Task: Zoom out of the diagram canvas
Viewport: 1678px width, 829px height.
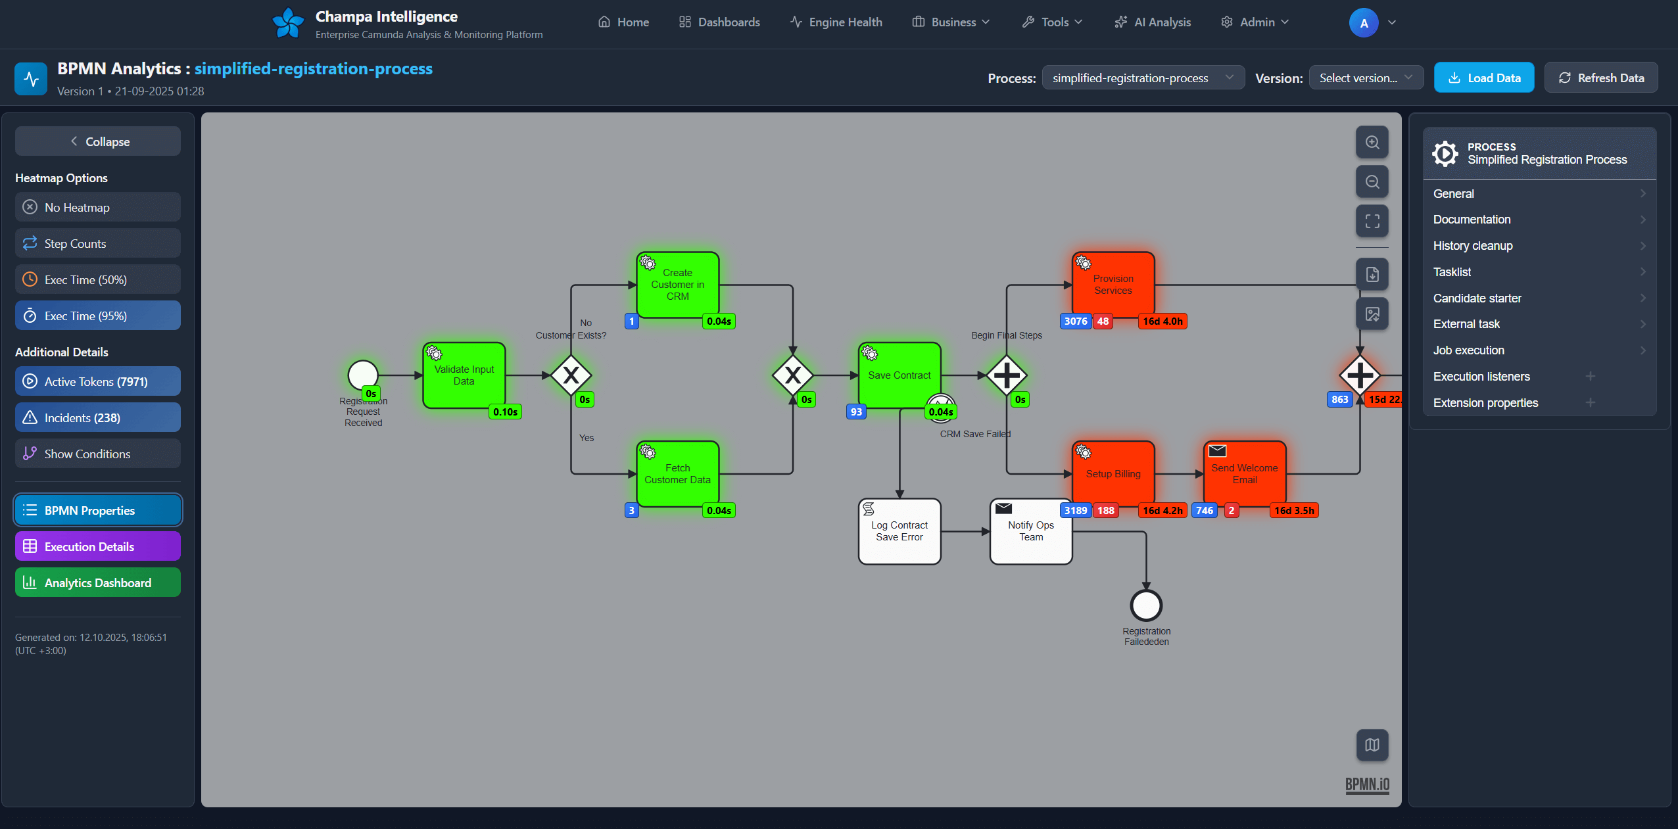Action: 1372,181
